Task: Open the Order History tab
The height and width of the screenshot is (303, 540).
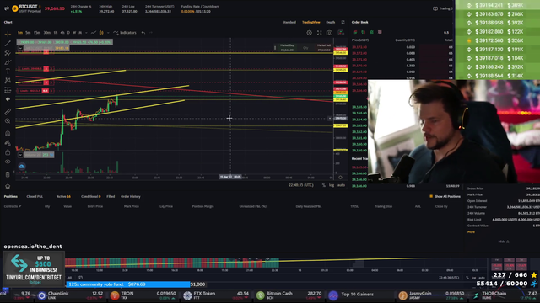Action: 131,196
